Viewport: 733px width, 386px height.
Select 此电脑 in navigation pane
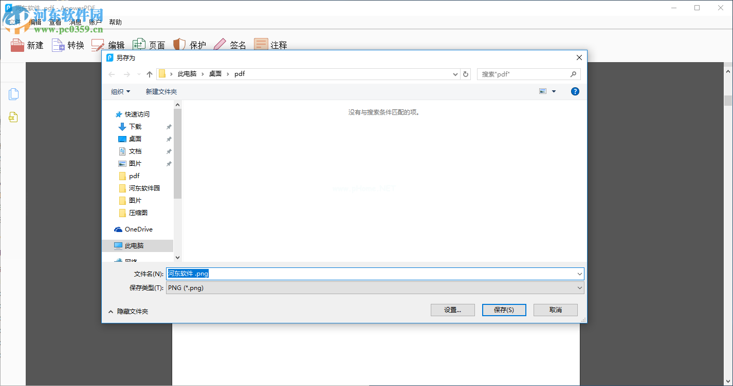coord(134,245)
